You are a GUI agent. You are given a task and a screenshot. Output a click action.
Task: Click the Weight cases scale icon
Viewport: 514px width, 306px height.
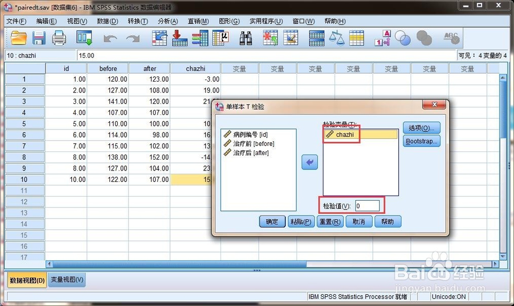pyautogui.click(x=337, y=38)
